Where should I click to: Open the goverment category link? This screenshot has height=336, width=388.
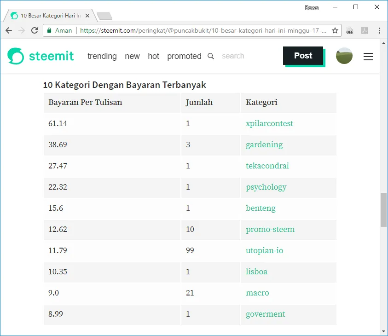265,314
